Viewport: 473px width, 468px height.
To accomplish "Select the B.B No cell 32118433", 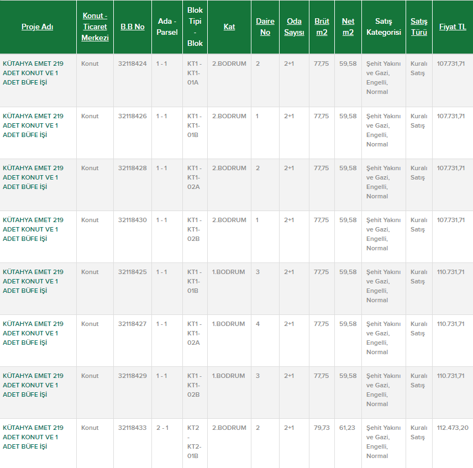I will 133,428.
